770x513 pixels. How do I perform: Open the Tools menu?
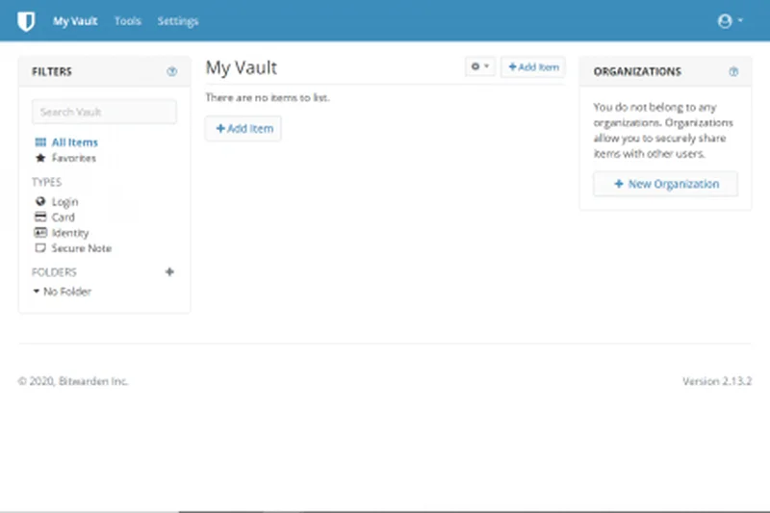coord(128,21)
